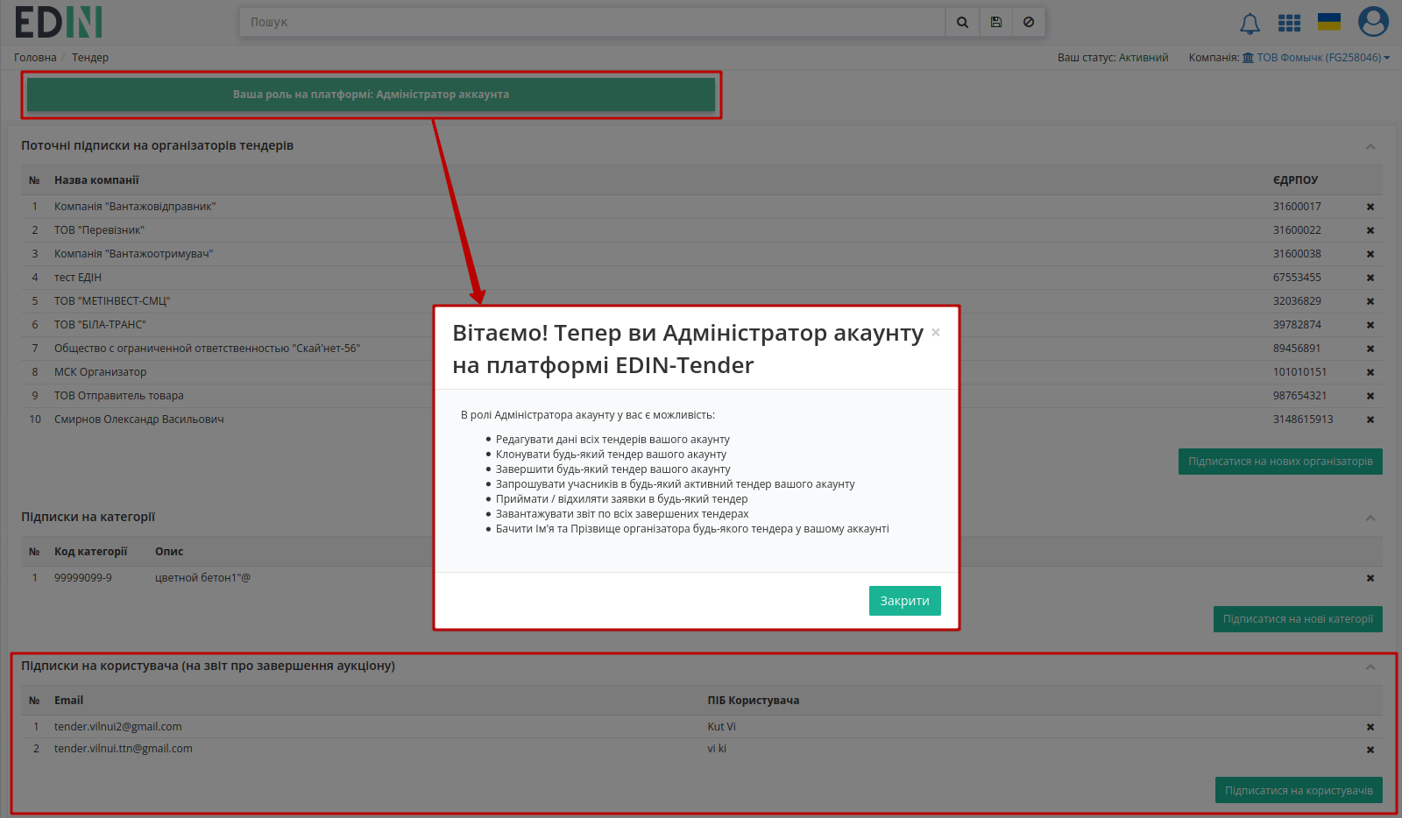The image size is (1402, 818).
Task: Click ЄДРПОУ value 3148615913
Action: [x=1303, y=420]
